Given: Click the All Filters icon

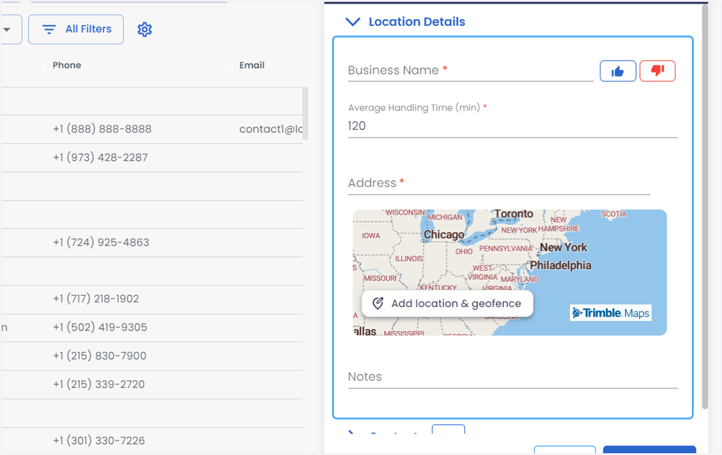Looking at the screenshot, I should click(x=49, y=29).
